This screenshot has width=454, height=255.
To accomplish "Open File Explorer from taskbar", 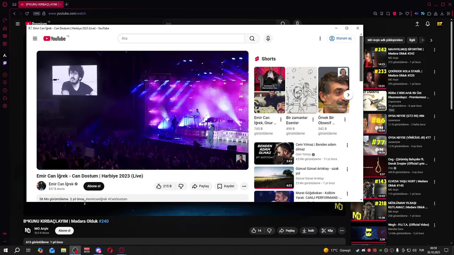I will (x=63, y=250).
